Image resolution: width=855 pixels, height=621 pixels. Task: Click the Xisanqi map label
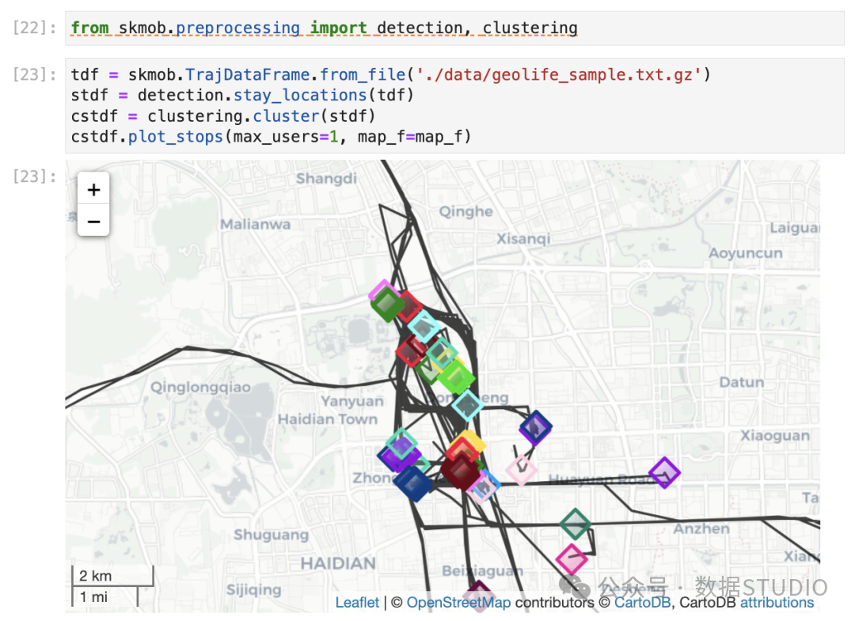[x=523, y=239]
